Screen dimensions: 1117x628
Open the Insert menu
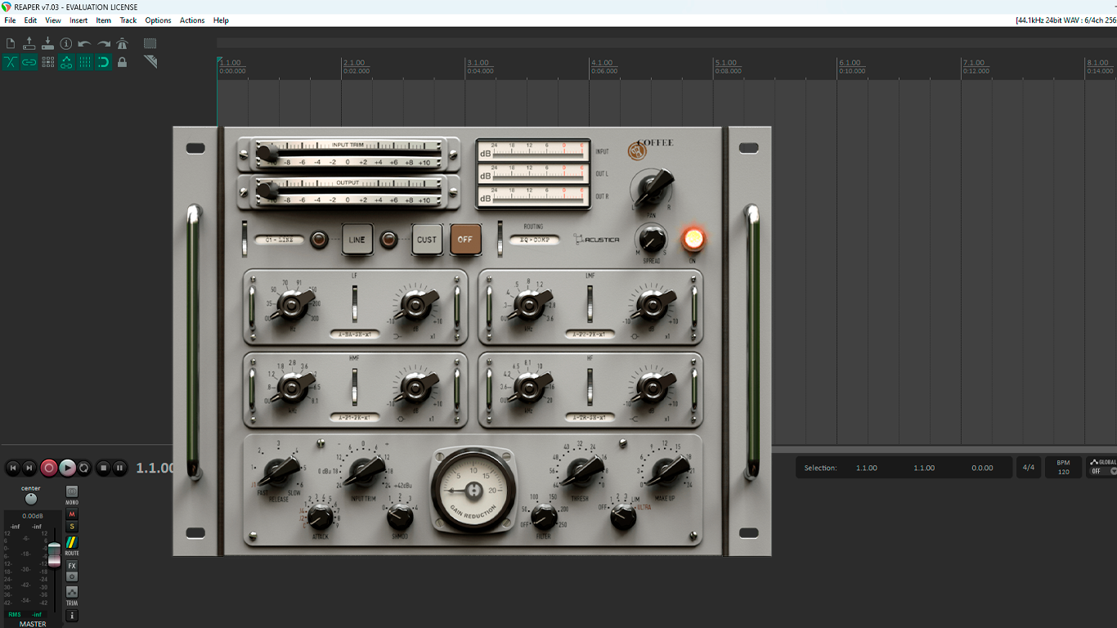pos(79,20)
